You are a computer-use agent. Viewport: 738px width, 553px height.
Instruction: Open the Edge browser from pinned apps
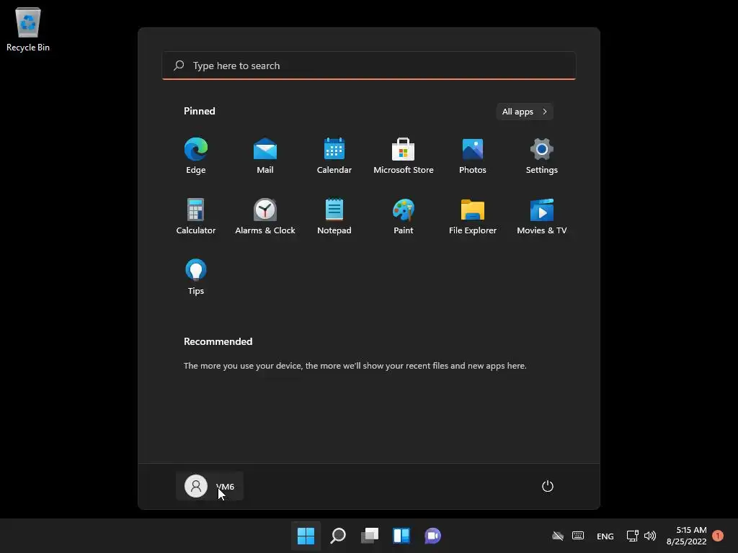(x=196, y=156)
